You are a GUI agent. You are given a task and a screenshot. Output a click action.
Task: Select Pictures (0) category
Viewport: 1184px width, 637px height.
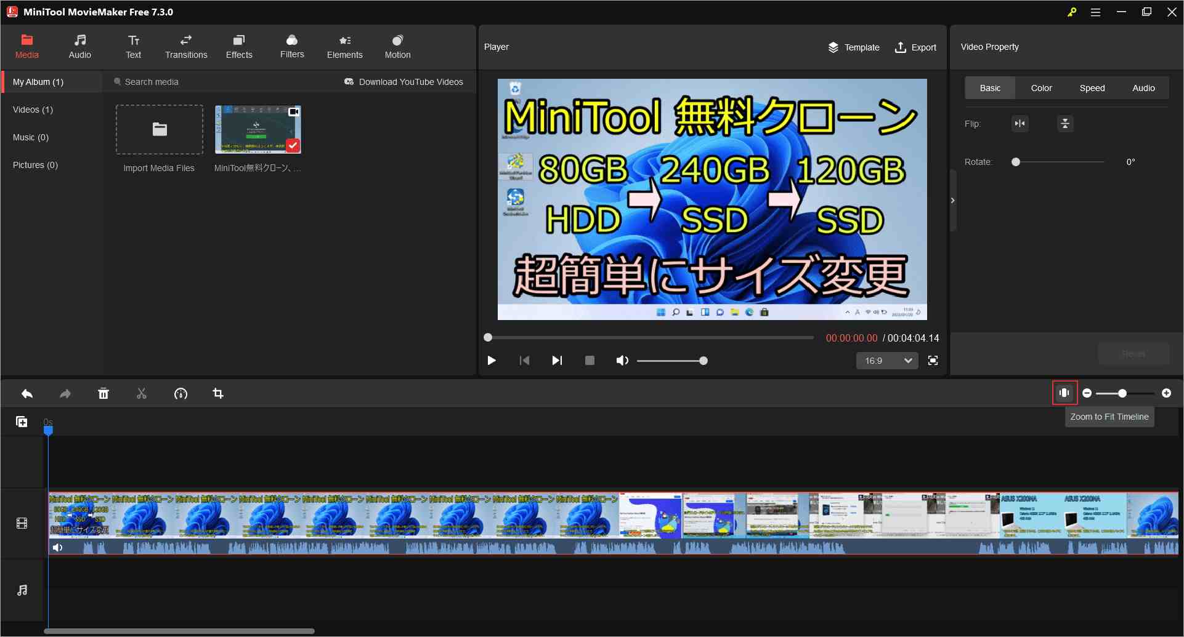[35, 165]
